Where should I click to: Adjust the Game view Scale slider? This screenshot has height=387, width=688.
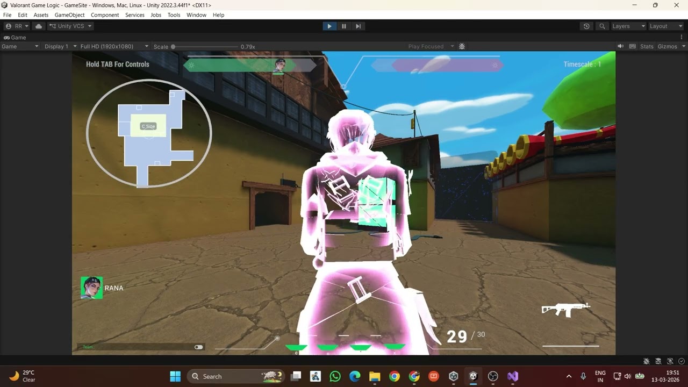tap(204, 47)
